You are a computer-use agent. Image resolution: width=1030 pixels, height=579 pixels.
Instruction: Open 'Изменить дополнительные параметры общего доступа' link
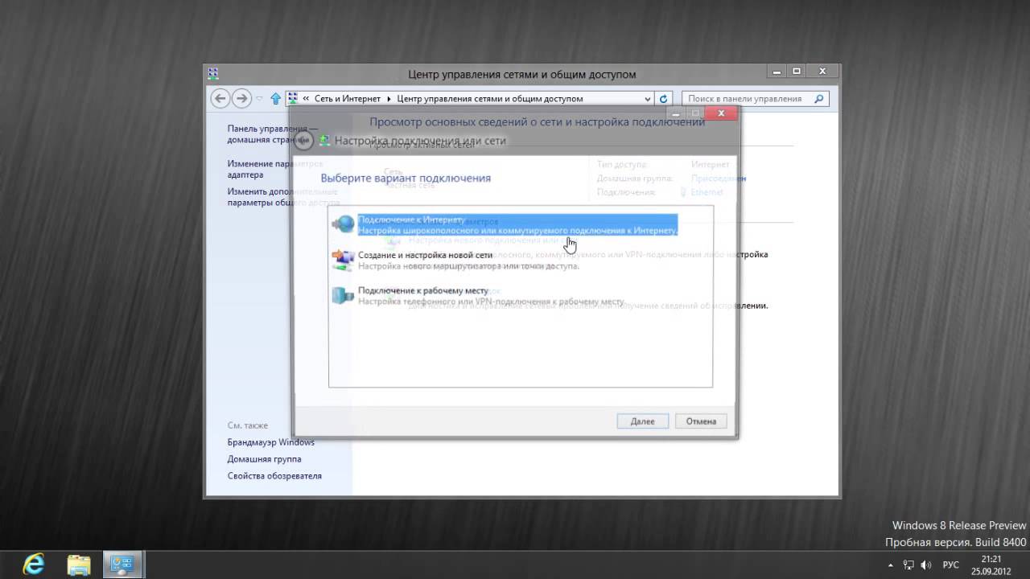click(282, 197)
